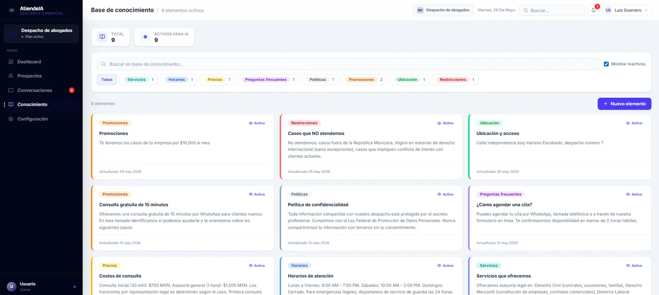Image resolution: width=659 pixels, height=295 pixels.
Task: Open the Horarios de atención title
Action: 311,276
